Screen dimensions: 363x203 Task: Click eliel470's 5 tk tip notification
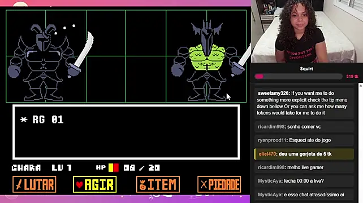[304, 154]
